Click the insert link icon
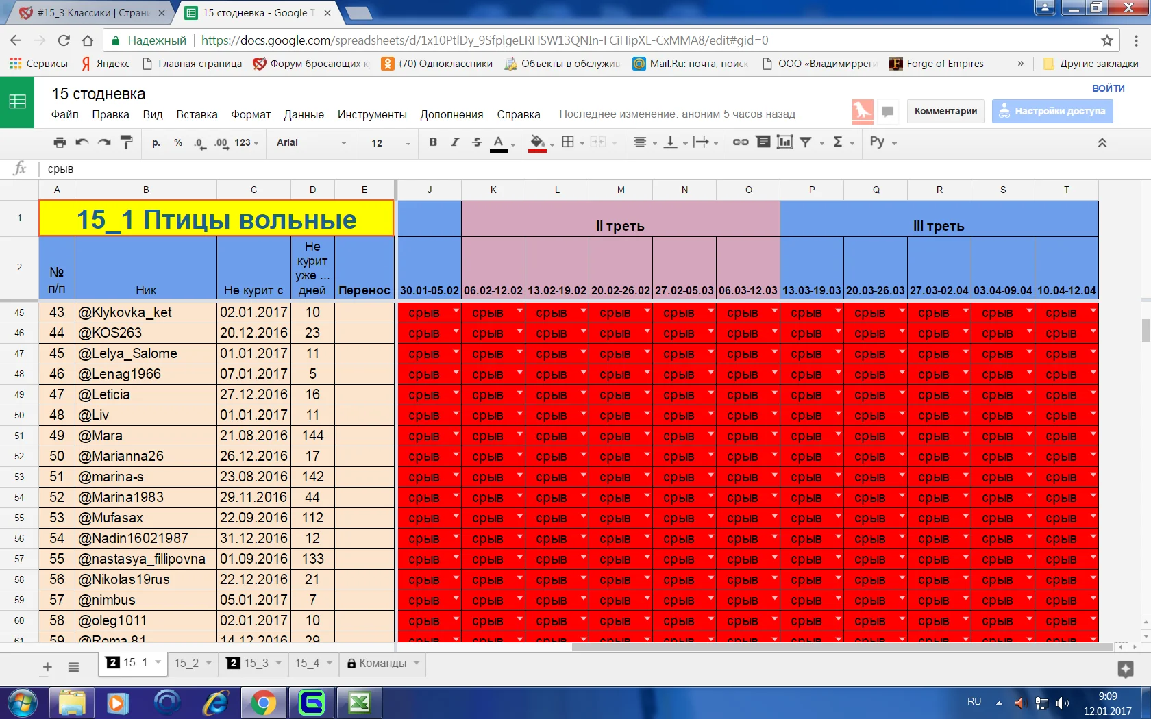Screen dimensions: 1151x719 point(741,142)
